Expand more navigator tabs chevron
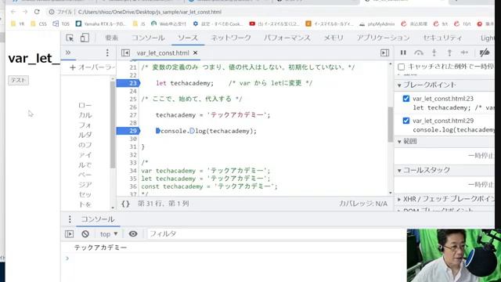 [68, 52]
